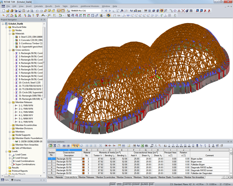Click the Steel S 235 material icon

pyautogui.click(x=16, y=37)
